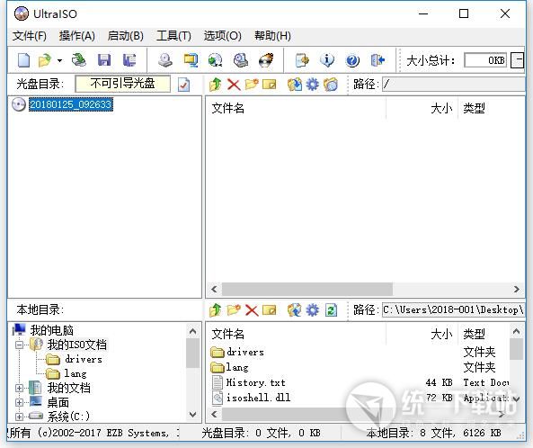Click local tree scrollbar up arrow
The image size is (533, 448).
192,331
